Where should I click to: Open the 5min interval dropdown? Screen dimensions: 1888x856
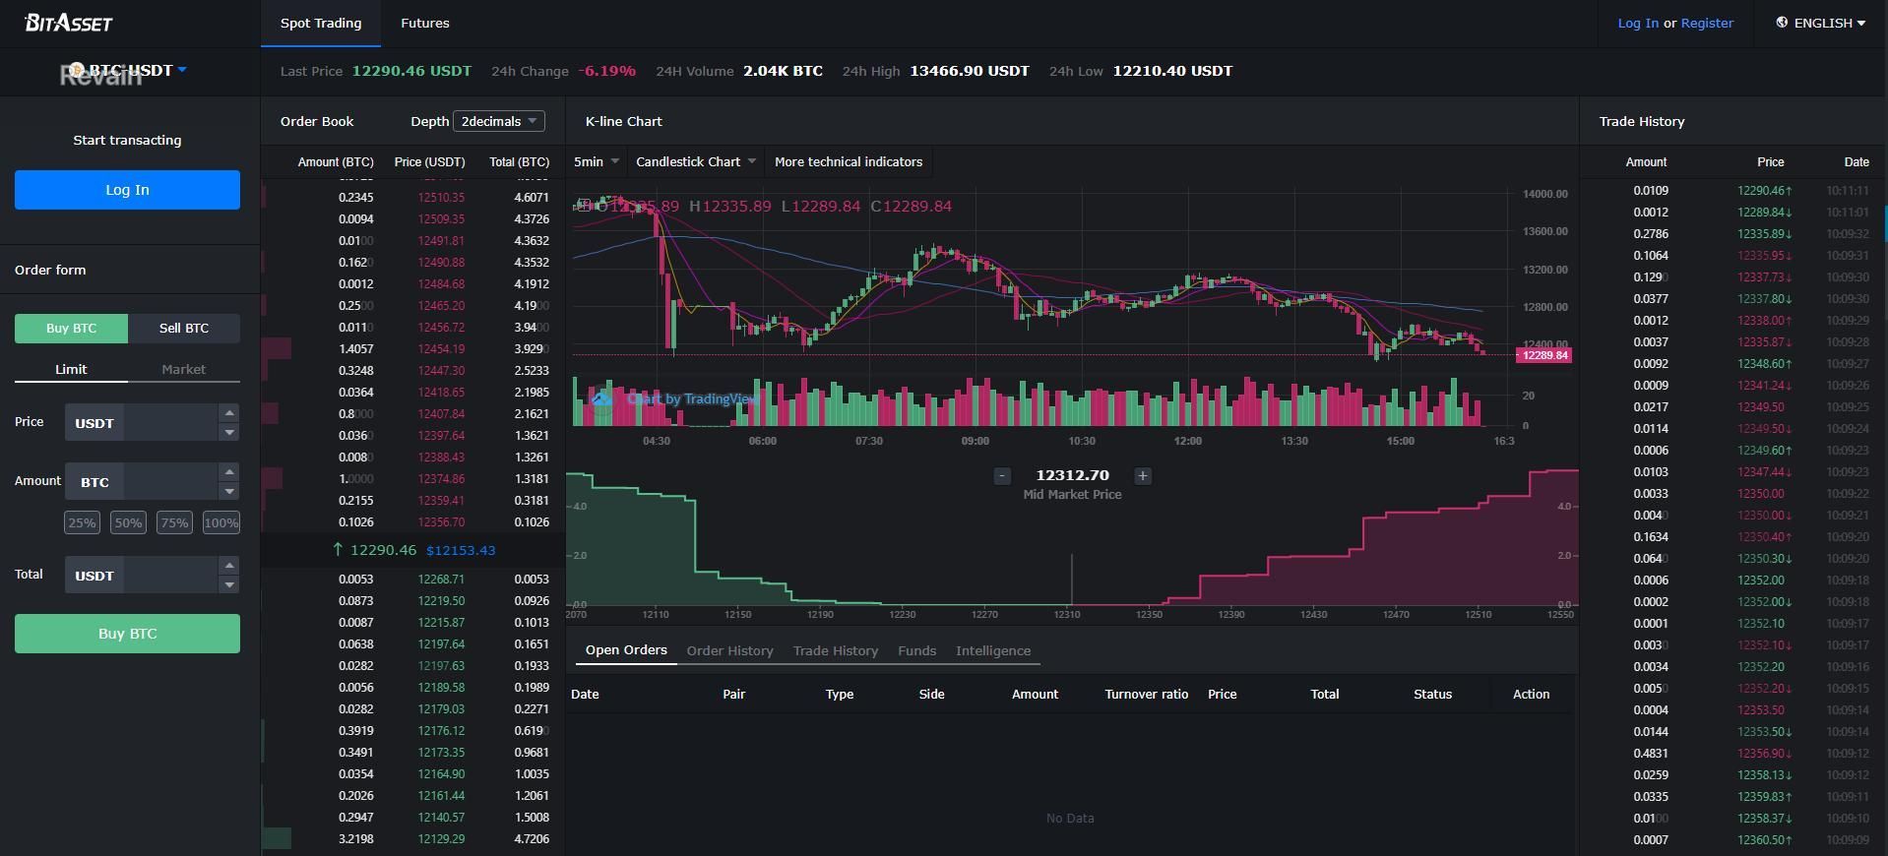tap(597, 161)
